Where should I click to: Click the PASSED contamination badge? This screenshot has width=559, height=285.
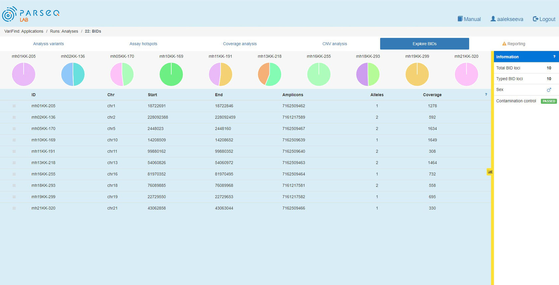[549, 101]
